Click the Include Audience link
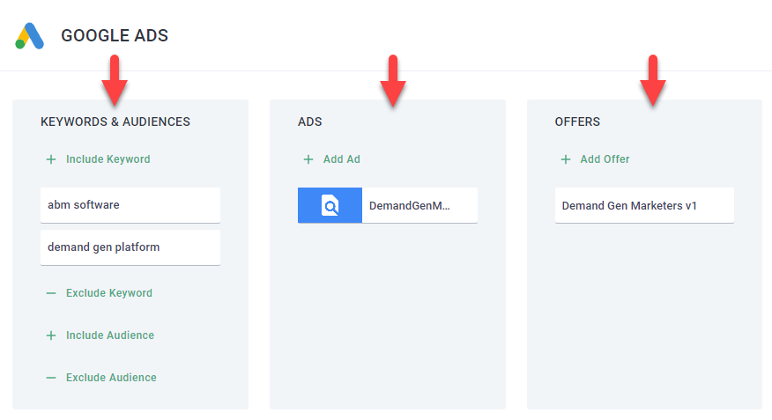 point(109,335)
